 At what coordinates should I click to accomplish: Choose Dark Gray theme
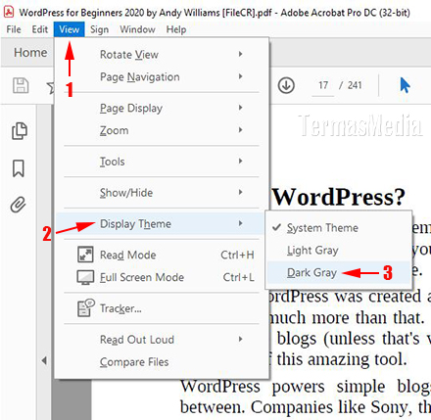click(339, 272)
